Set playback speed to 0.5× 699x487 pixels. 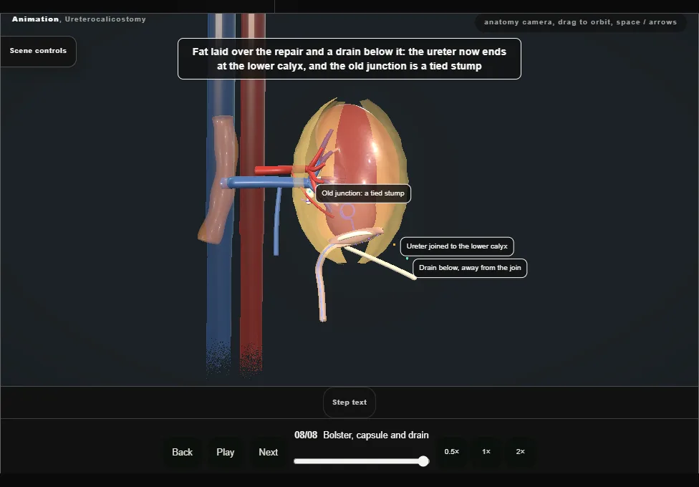[x=452, y=452]
